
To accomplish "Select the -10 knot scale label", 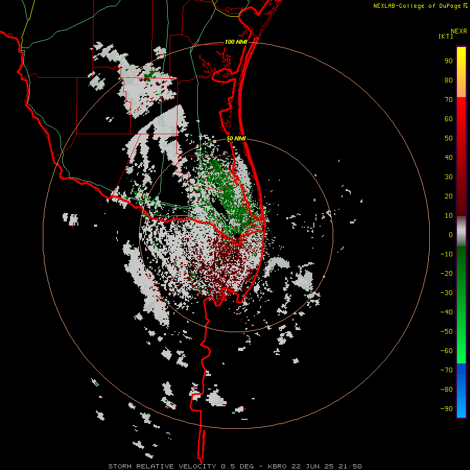I will (446, 254).
